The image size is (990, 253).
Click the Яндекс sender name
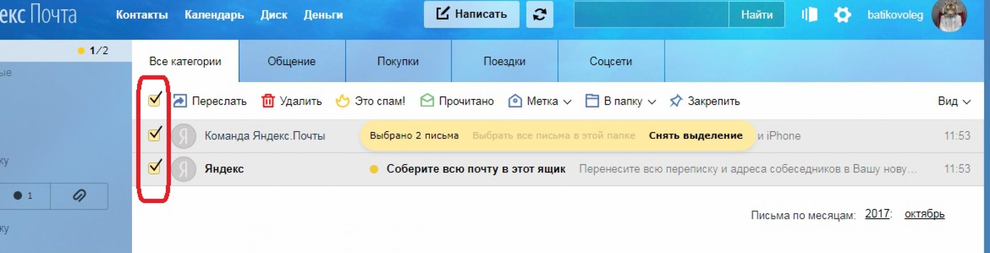point(224,169)
